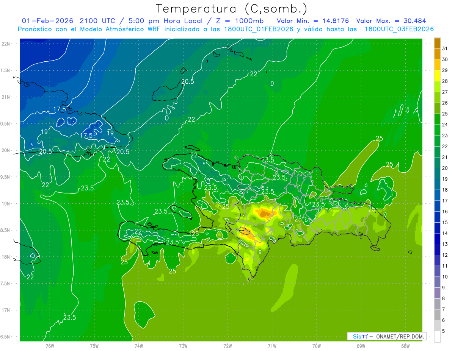Click the "22N" latitude axis label
Image resolution: width=455 pixels, height=351 pixels.
click(6, 44)
